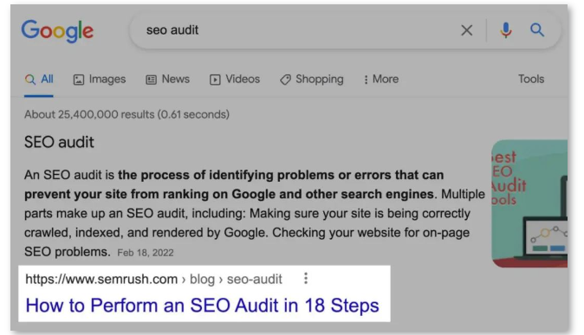Viewport: 584px width, 335px height.
Task: Open the News tab
Action: 167,80
